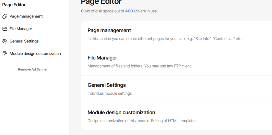Open the General Settings section heading
Screen dimensions: 272x135
pos(107,85)
